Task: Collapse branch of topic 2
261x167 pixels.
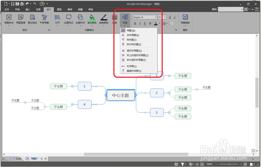Action: click(x=169, y=93)
